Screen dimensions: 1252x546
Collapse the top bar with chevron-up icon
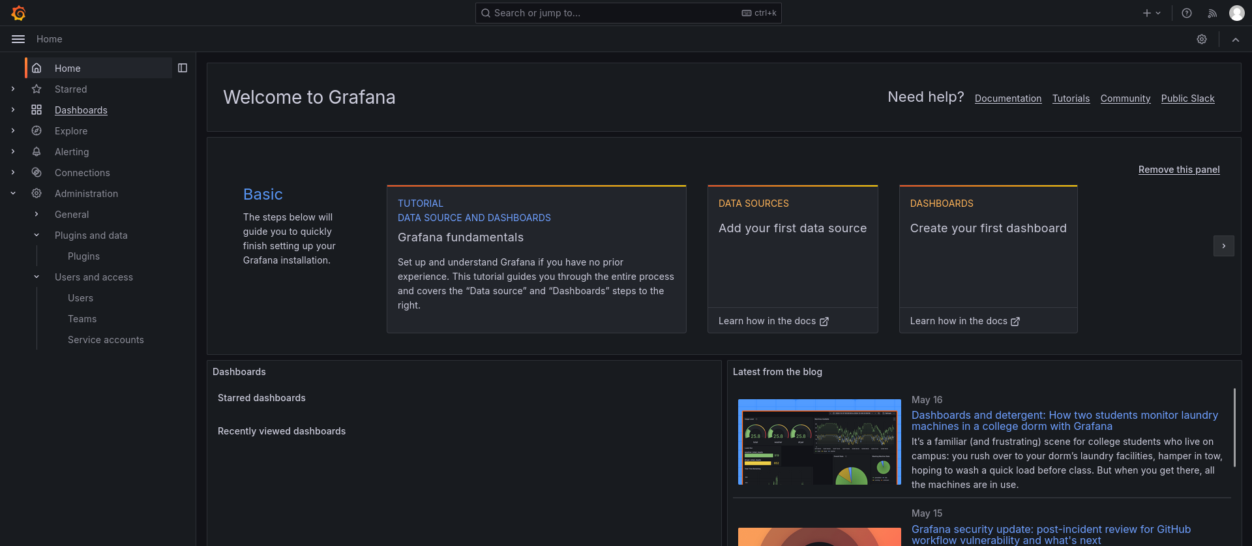(1236, 39)
